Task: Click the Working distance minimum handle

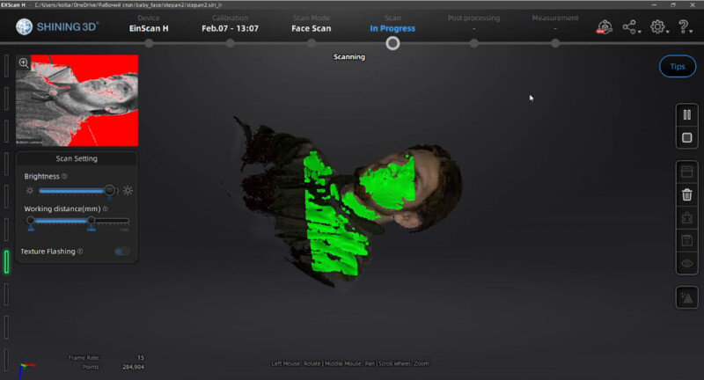Action: pyautogui.click(x=31, y=220)
